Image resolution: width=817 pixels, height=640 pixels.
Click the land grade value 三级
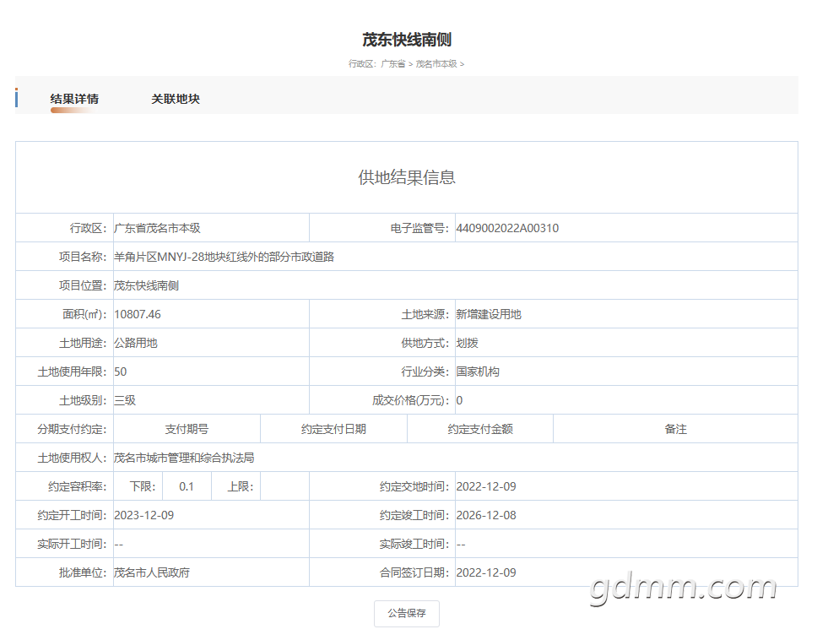125,400
